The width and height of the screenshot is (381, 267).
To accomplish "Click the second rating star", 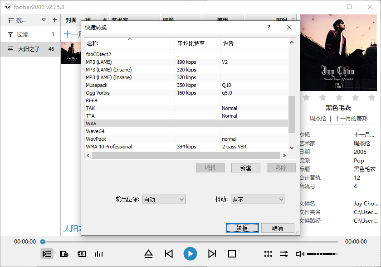I will (322, 97).
